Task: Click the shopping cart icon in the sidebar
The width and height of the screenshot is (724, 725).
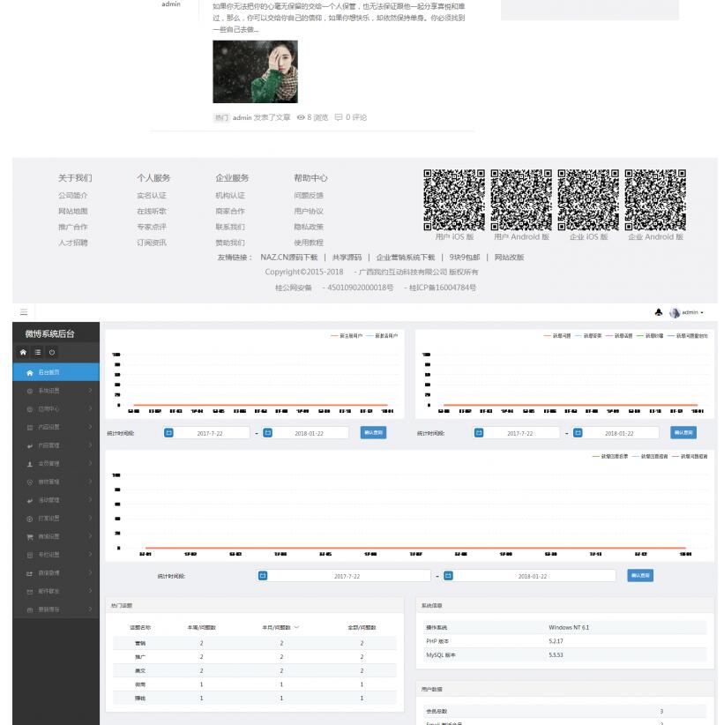Action: pyautogui.click(x=29, y=536)
